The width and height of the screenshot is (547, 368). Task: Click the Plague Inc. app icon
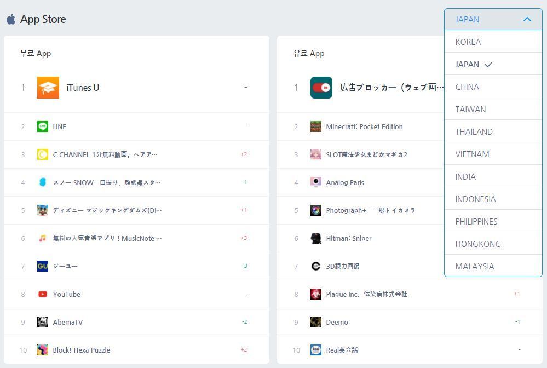coord(316,294)
